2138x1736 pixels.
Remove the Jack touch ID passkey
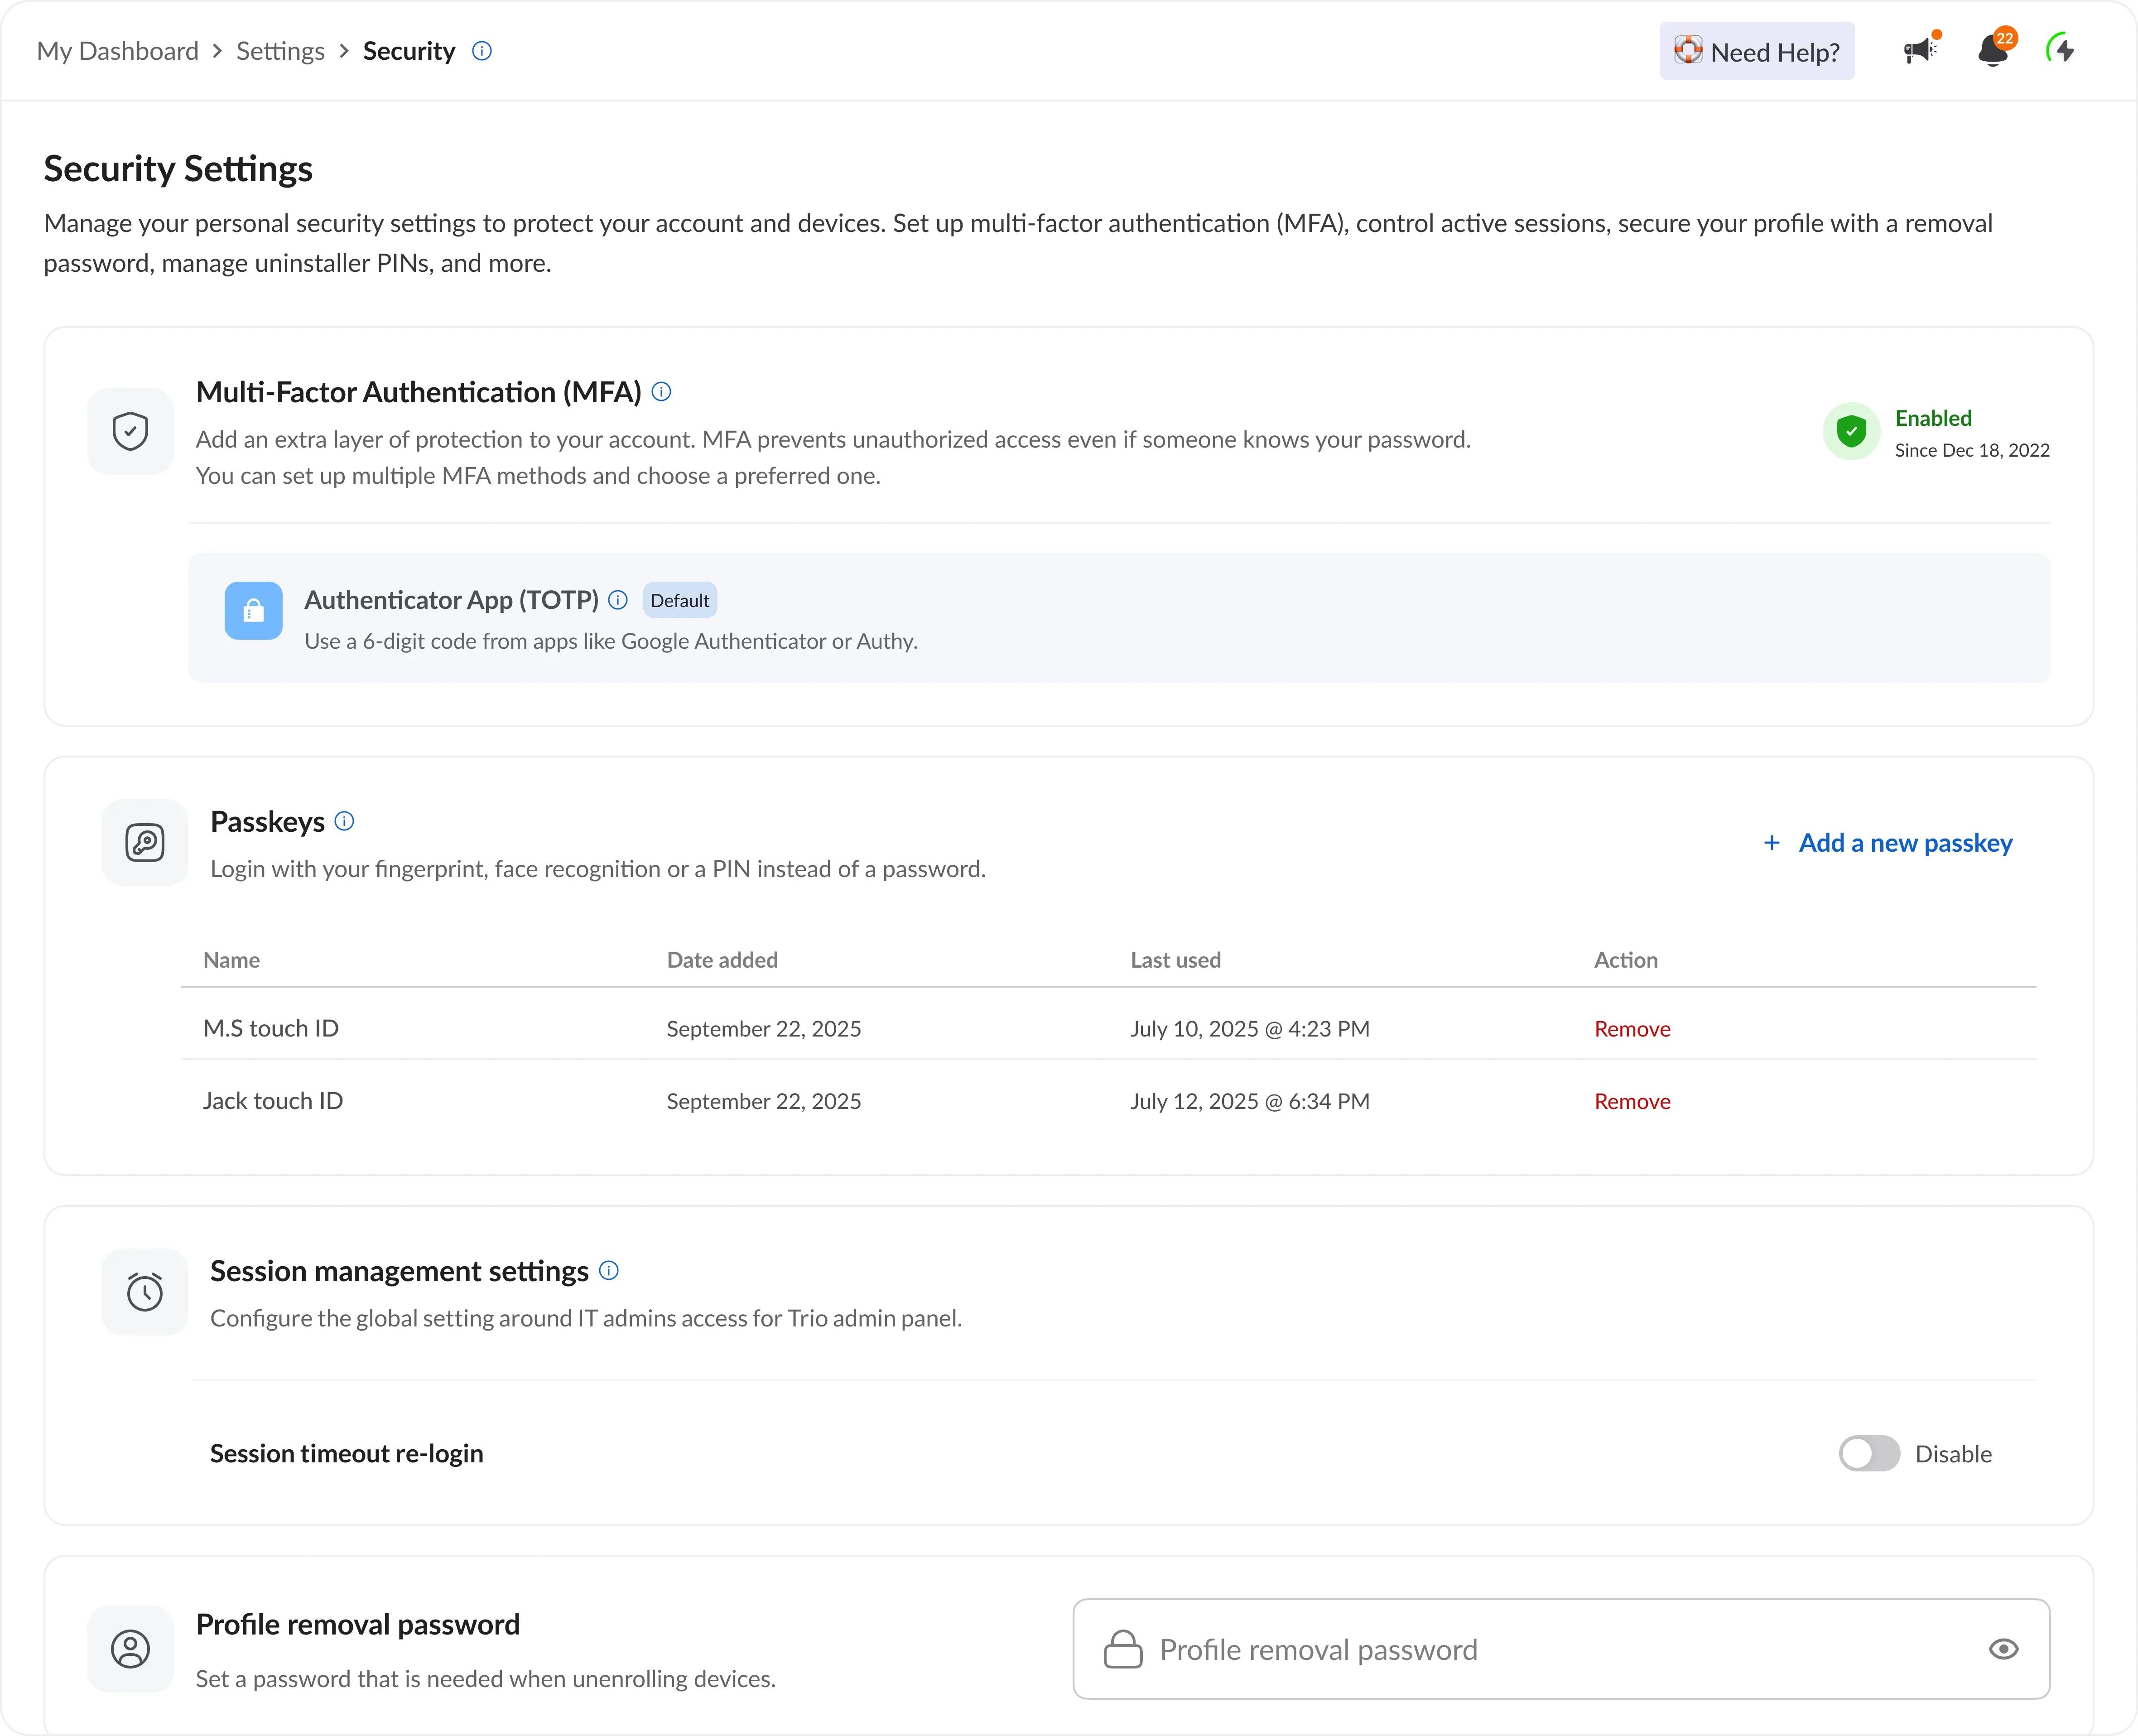coord(1631,1101)
